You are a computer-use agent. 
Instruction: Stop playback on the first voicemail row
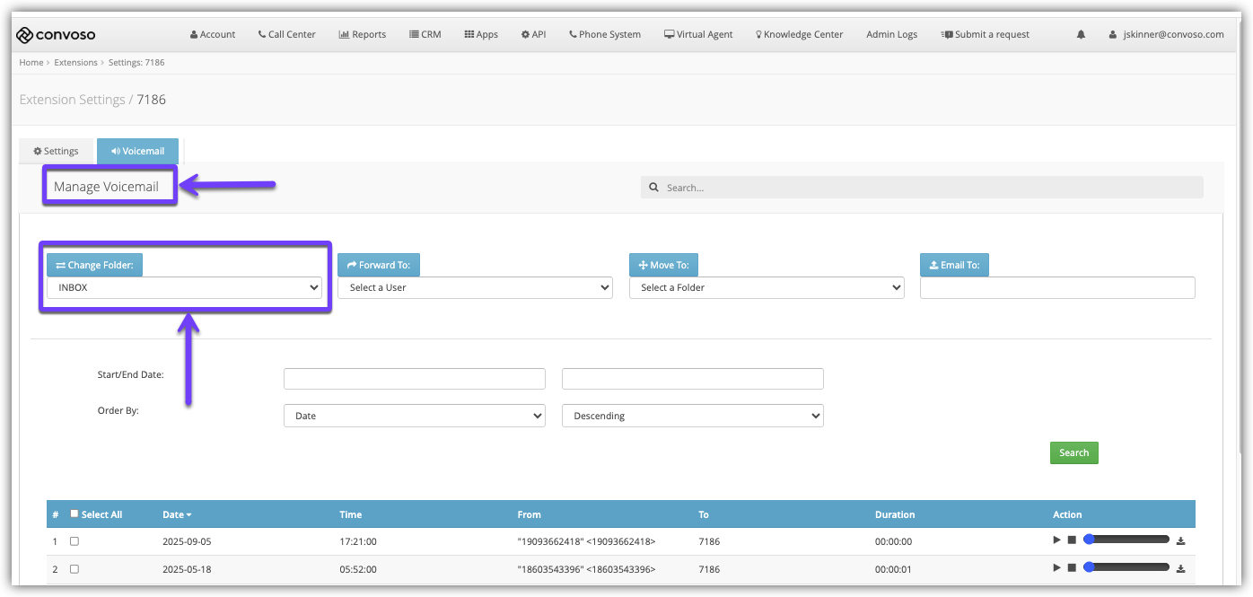(1071, 540)
